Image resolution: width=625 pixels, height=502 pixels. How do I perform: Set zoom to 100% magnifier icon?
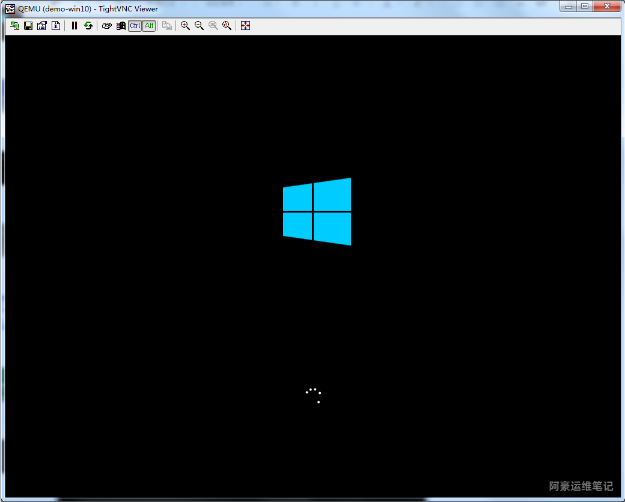click(x=213, y=26)
